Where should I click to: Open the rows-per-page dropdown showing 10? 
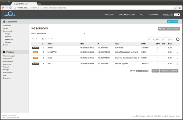point(171,39)
